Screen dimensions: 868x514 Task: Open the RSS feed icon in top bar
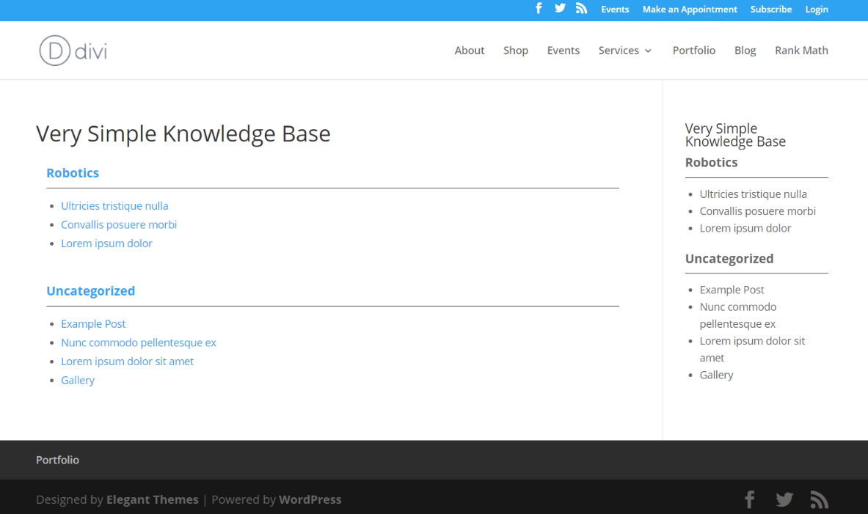pos(581,9)
